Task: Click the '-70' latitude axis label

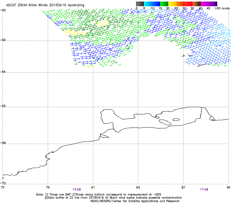Action: pyautogui.click(x=3, y=183)
